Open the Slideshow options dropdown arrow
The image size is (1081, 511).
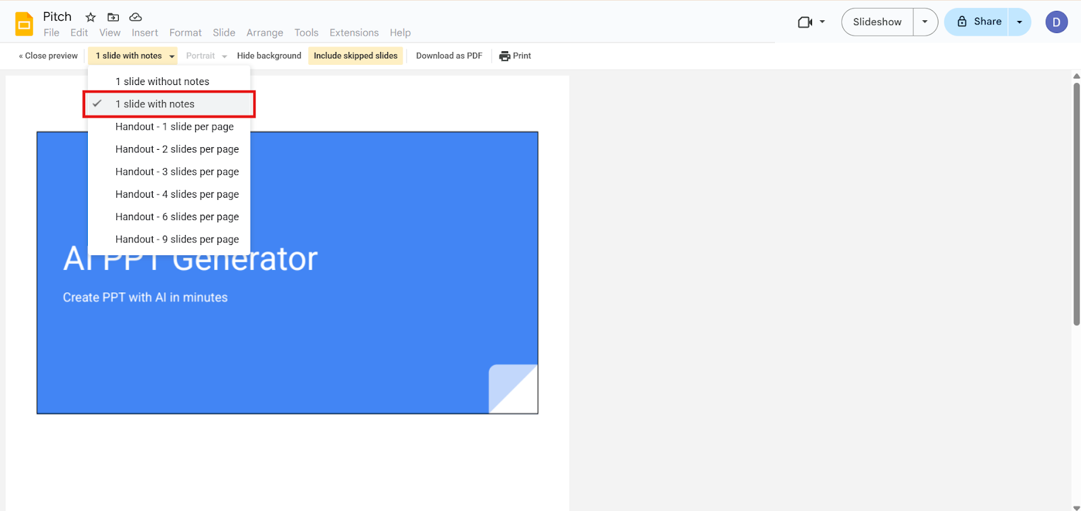point(925,22)
